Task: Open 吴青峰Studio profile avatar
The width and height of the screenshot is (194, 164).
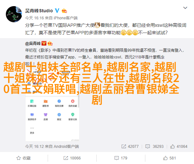Action: (14, 14)
